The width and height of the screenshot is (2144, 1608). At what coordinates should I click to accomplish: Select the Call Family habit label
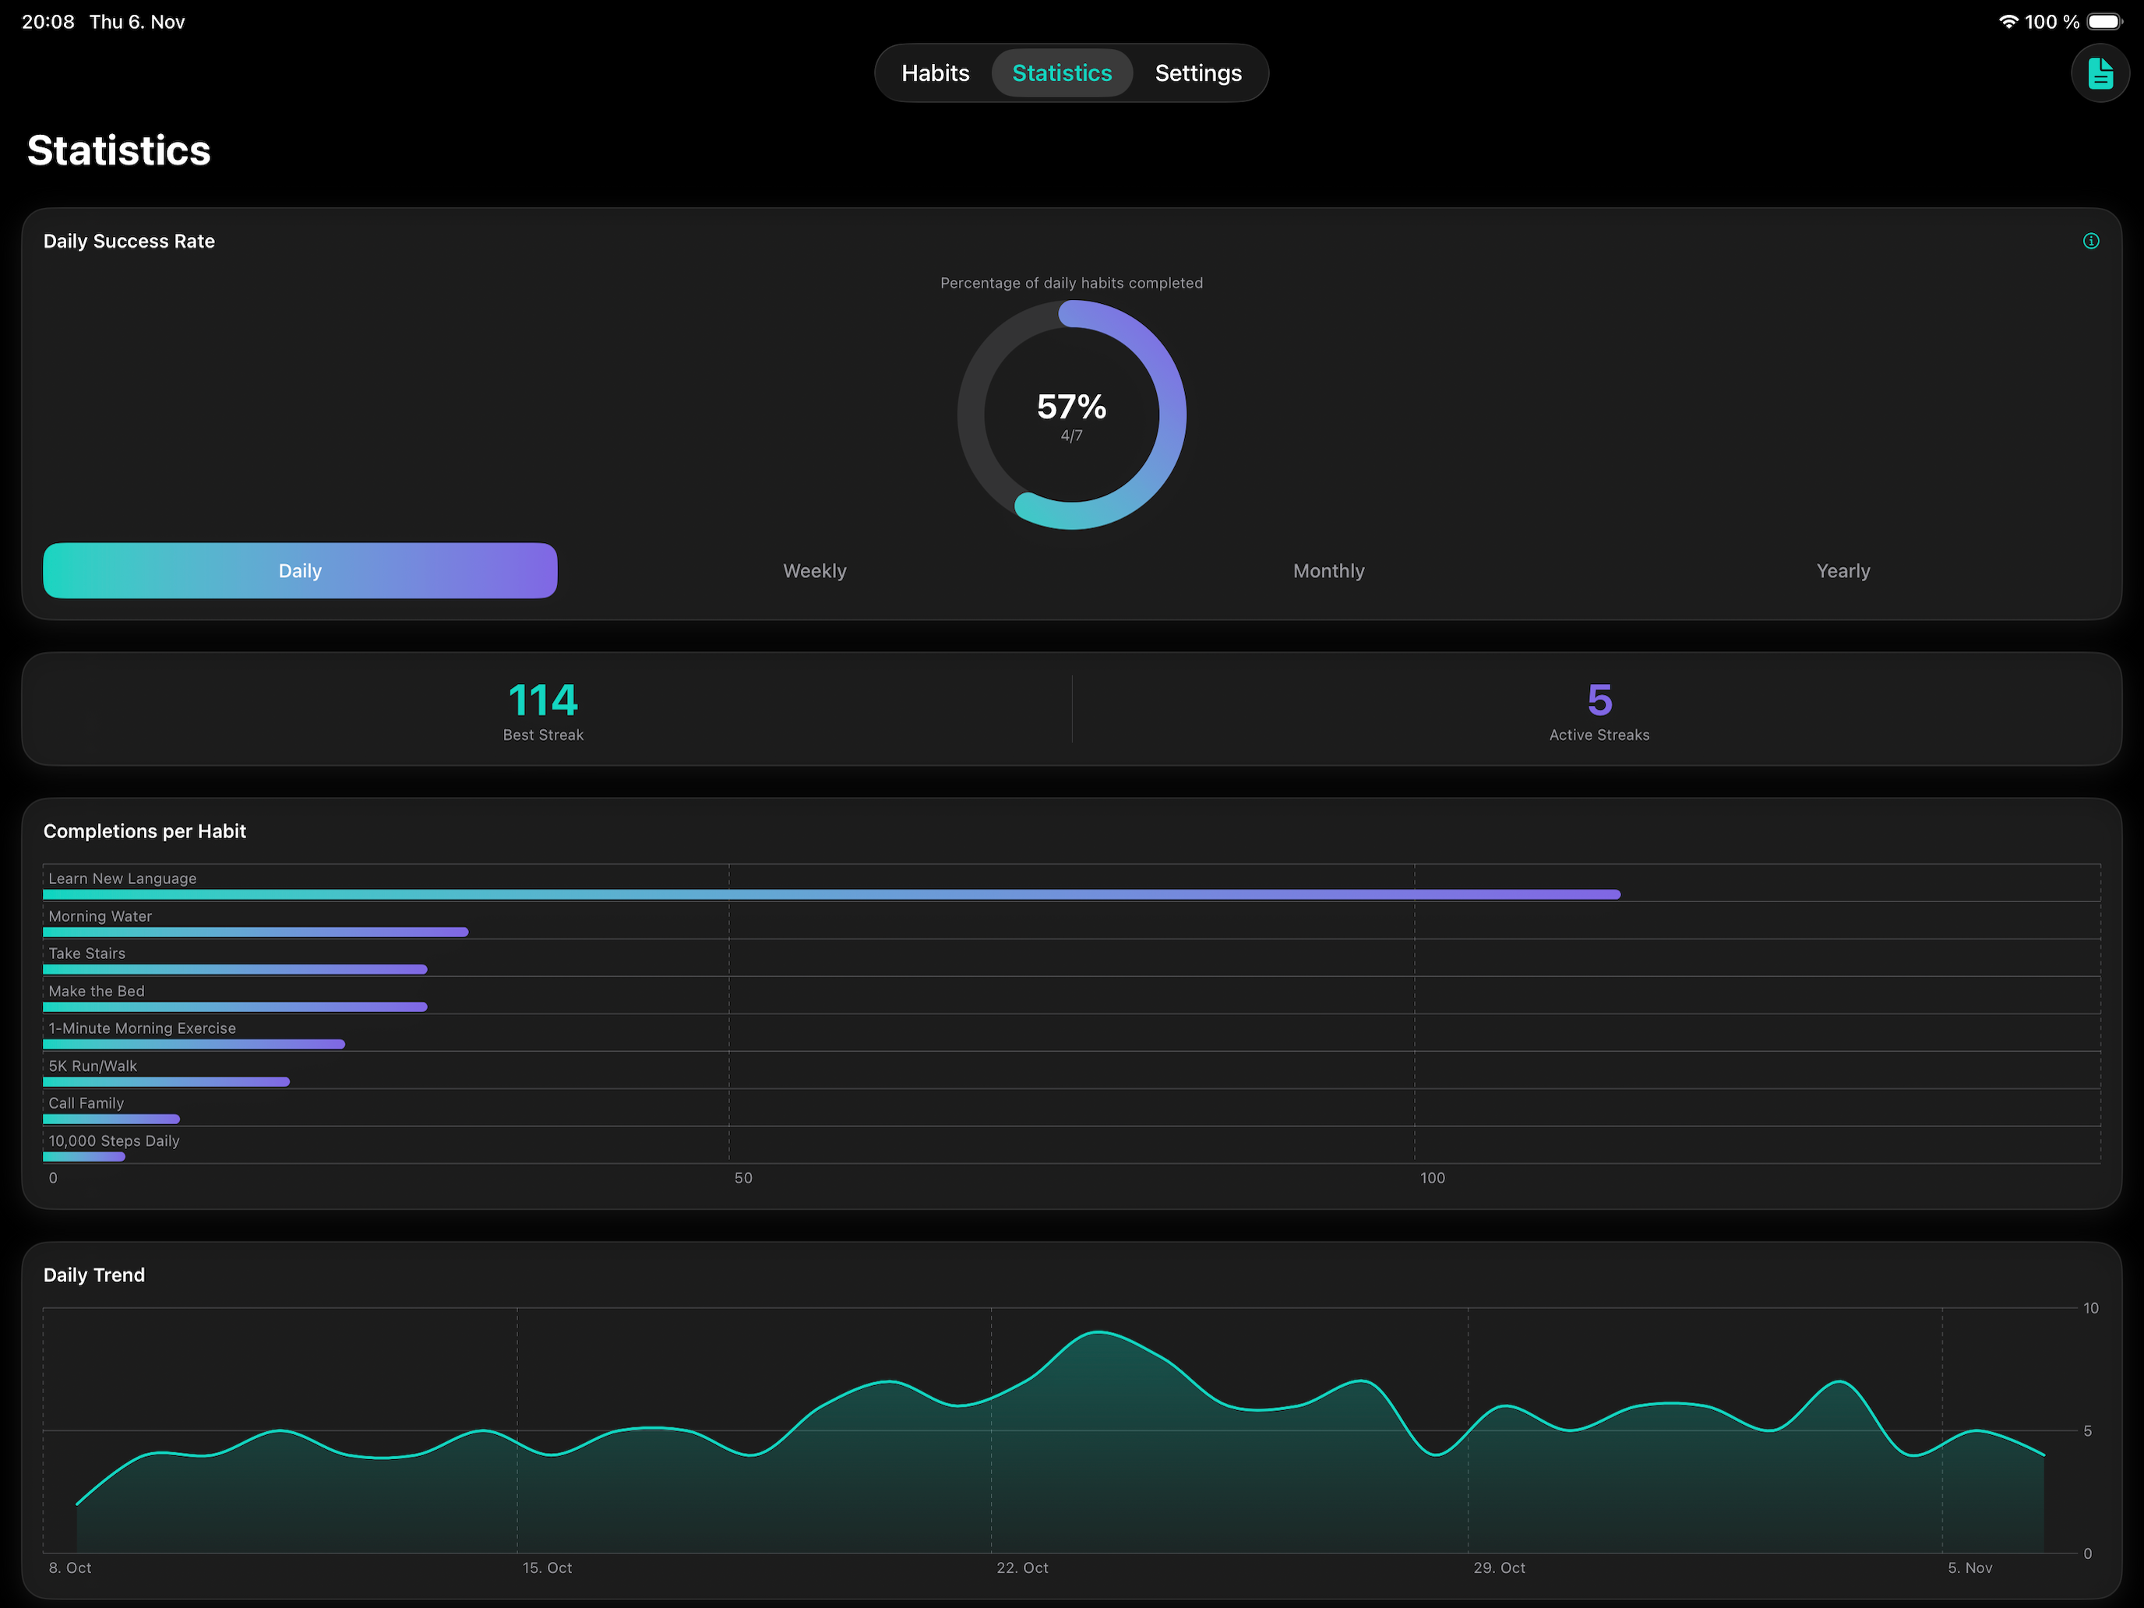(86, 1103)
